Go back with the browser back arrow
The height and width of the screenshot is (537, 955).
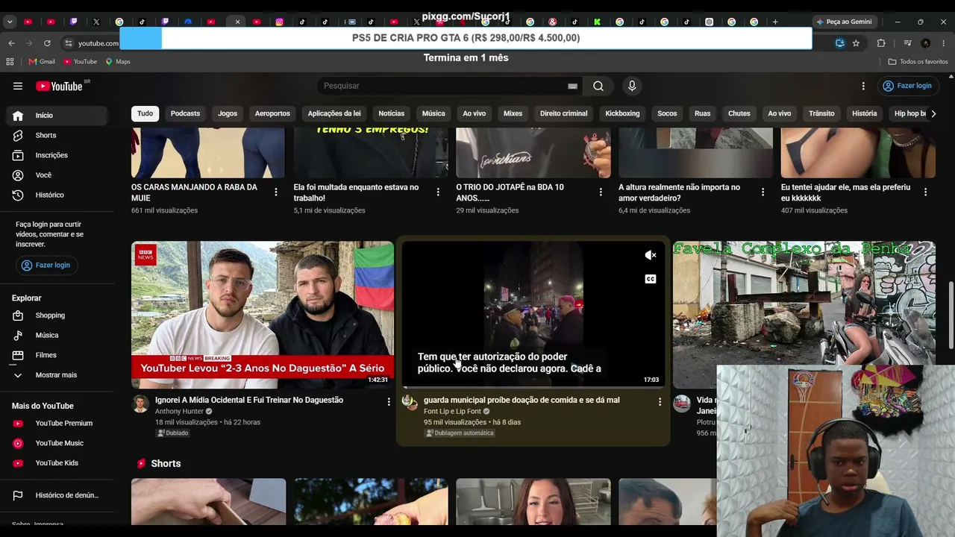point(11,43)
